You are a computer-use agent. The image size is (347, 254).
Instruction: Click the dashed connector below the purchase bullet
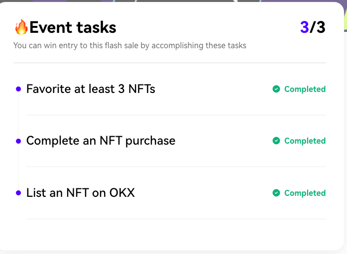click(x=18, y=167)
